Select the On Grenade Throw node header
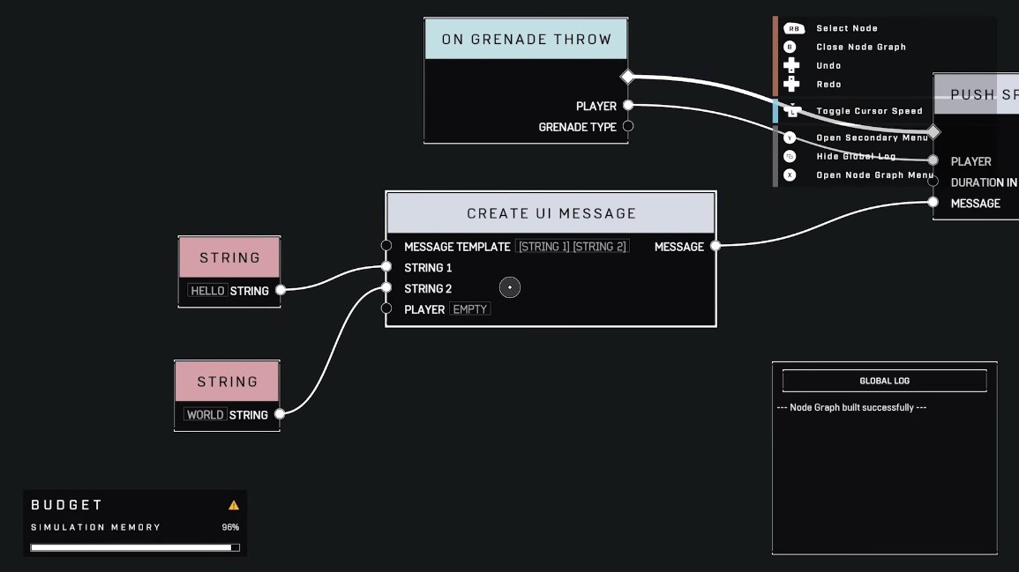This screenshot has width=1019, height=572. pos(527,39)
